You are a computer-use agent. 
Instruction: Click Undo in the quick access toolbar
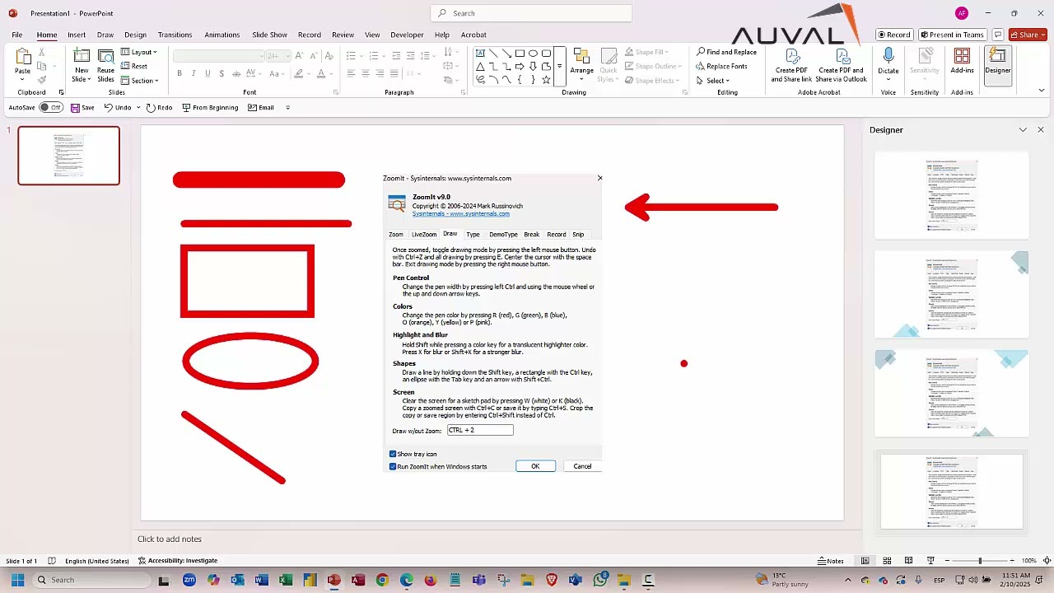[118, 108]
